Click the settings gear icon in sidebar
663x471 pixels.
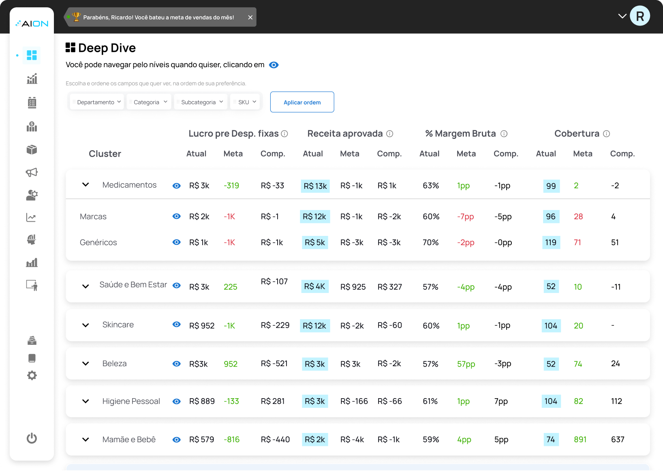click(x=32, y=376)
